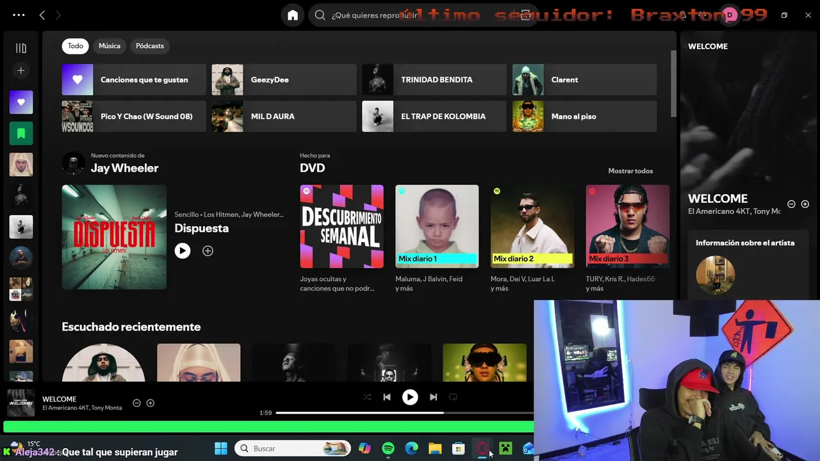Image resolution: width=820 pixels, height=461 pixels.
Task: Create a playlist with the plus icon
Action: pos(21,70)
